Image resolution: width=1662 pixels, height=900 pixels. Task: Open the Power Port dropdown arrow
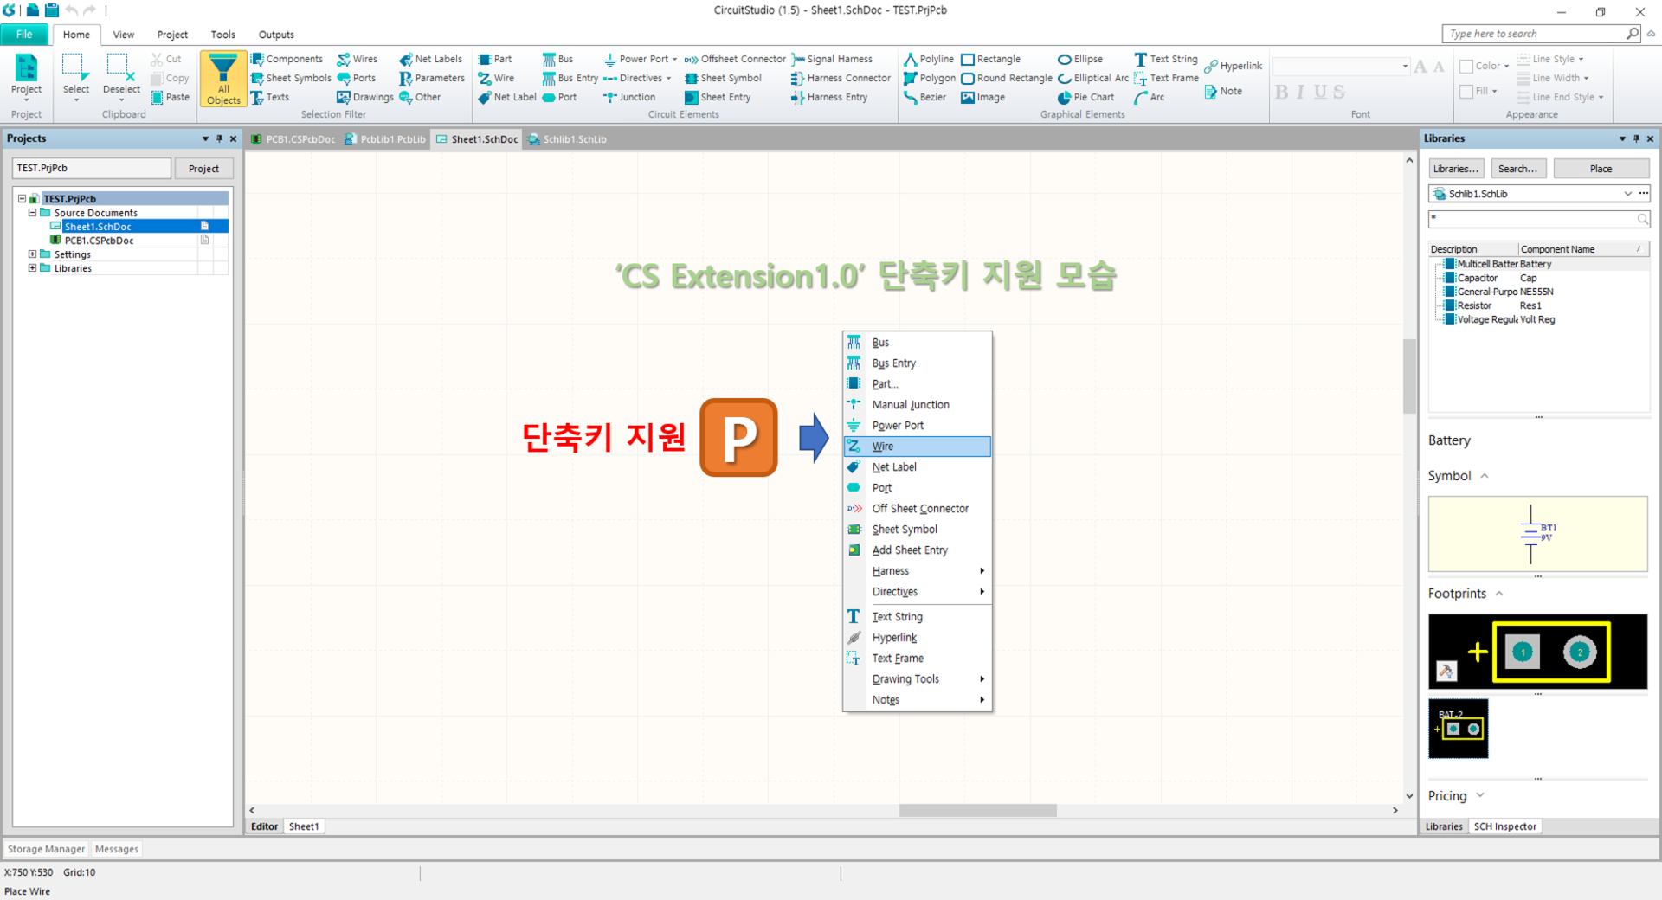pos(675,60)
